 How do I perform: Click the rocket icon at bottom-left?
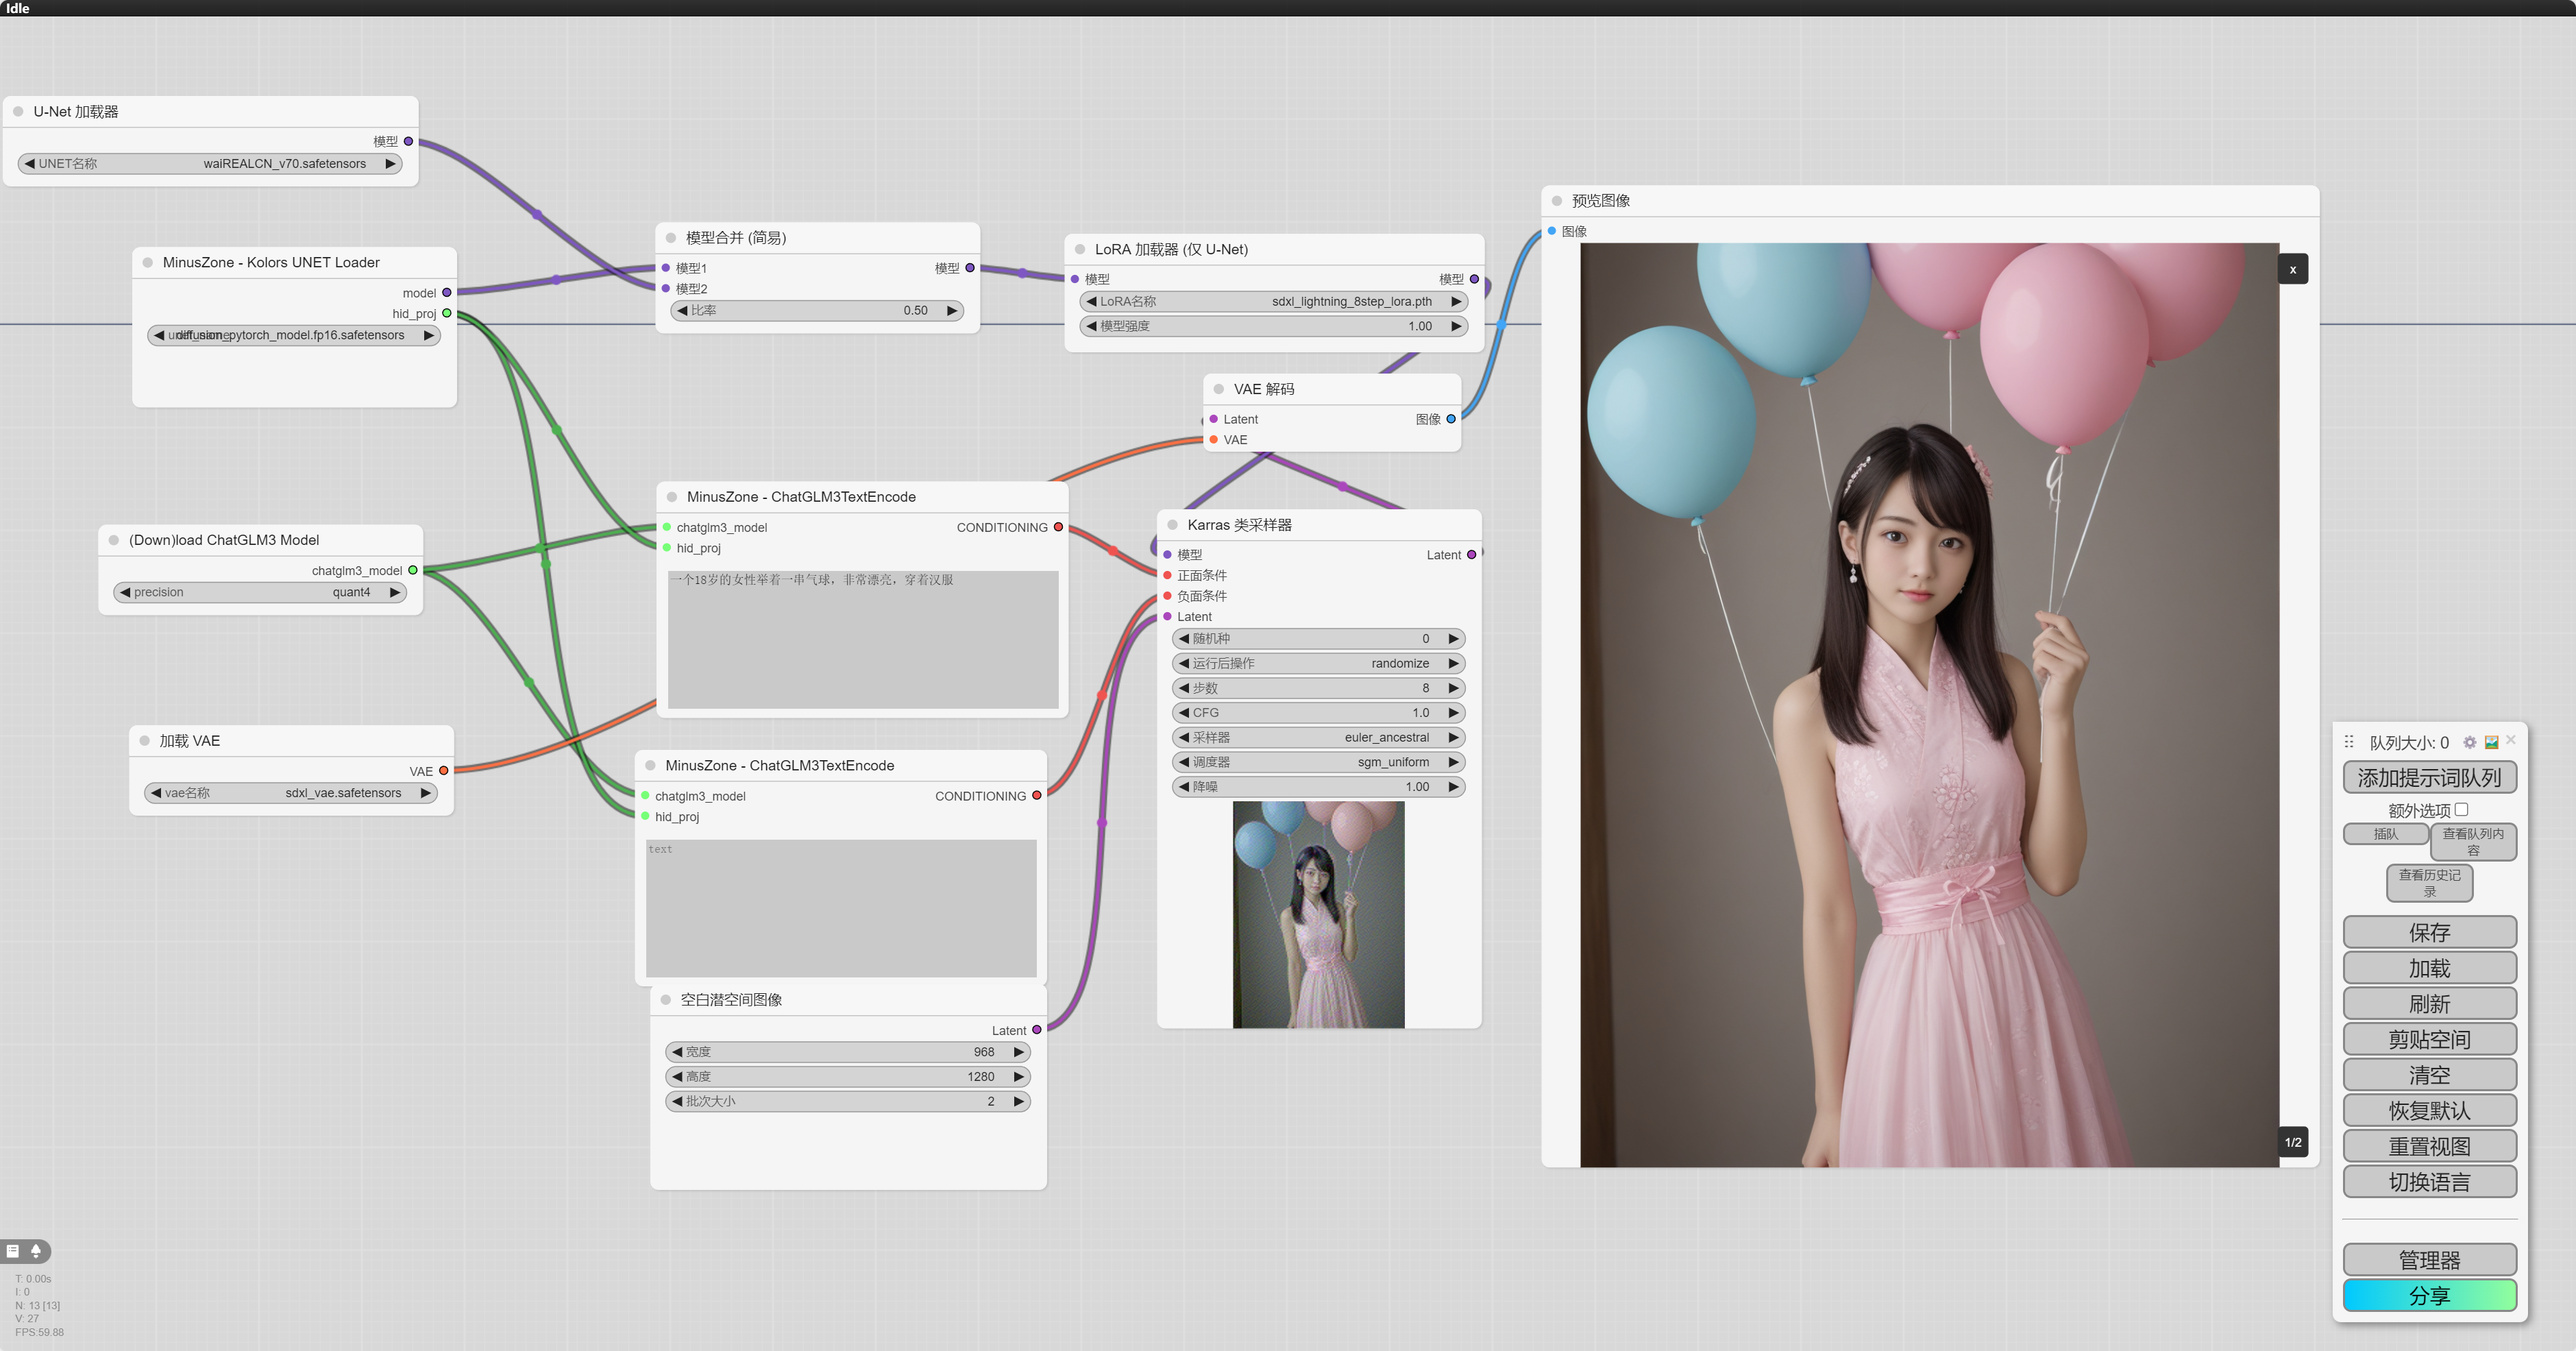click(36, 1251)
